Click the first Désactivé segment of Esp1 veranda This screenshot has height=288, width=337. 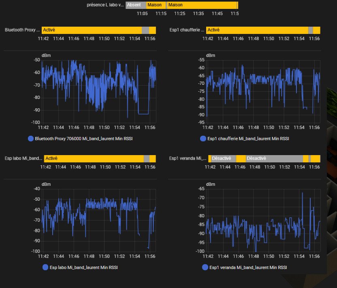point(223,159)
